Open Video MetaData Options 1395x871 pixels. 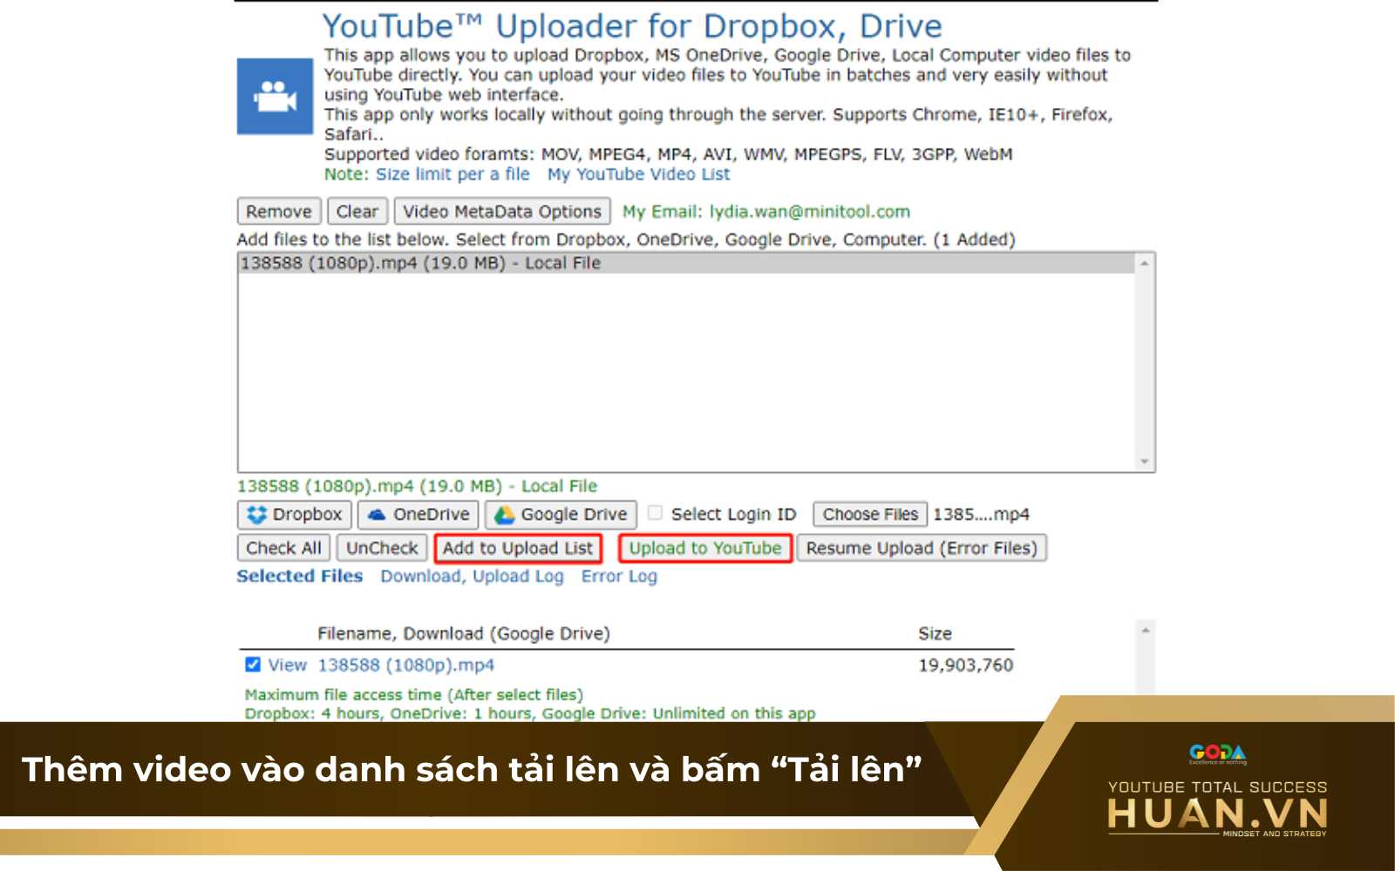pos(502,212)
